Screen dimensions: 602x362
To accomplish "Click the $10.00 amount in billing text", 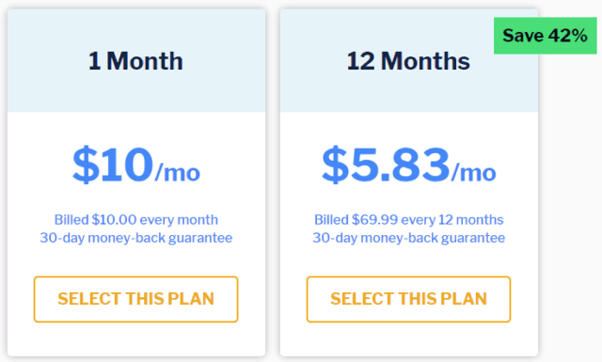I will (x=114, y=220).
